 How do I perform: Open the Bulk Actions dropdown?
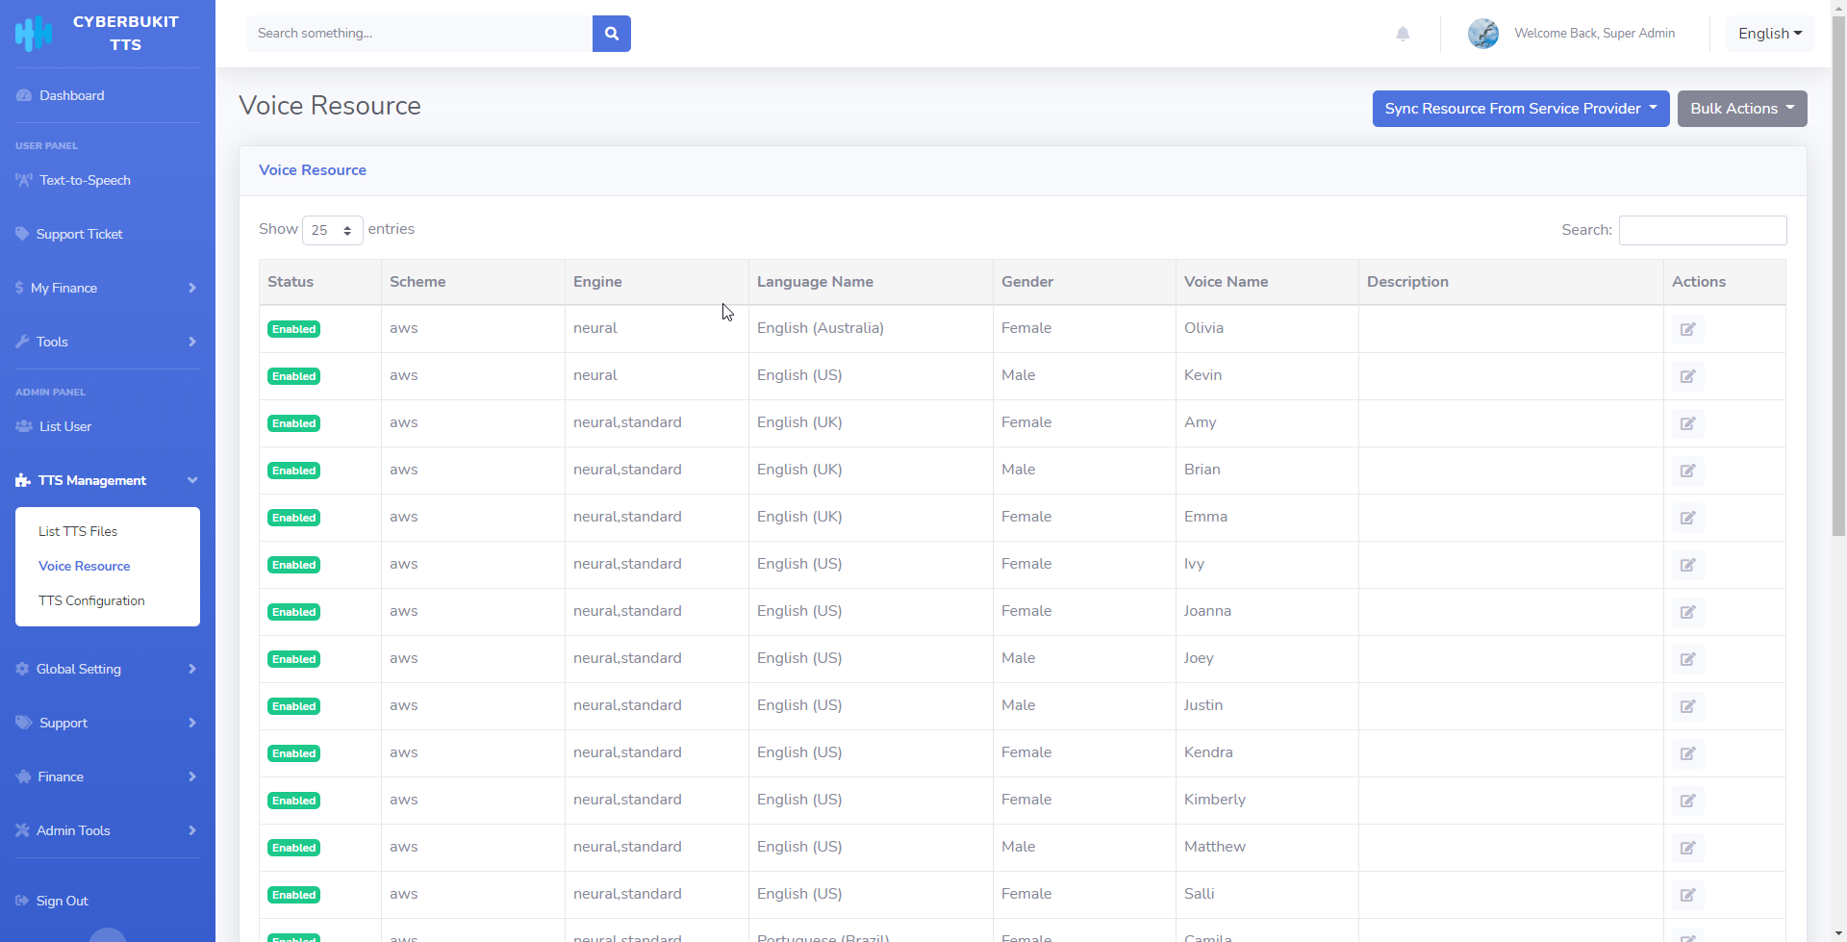(1741, 109)
